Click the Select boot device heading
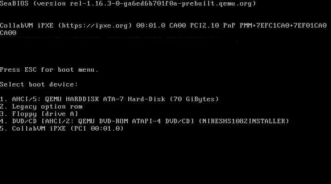This screenshot has height=184, width=331. click(x=39, y=85)
